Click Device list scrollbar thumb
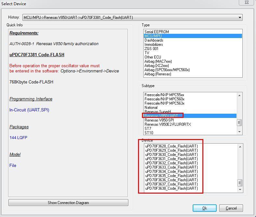 coord(240,183)
